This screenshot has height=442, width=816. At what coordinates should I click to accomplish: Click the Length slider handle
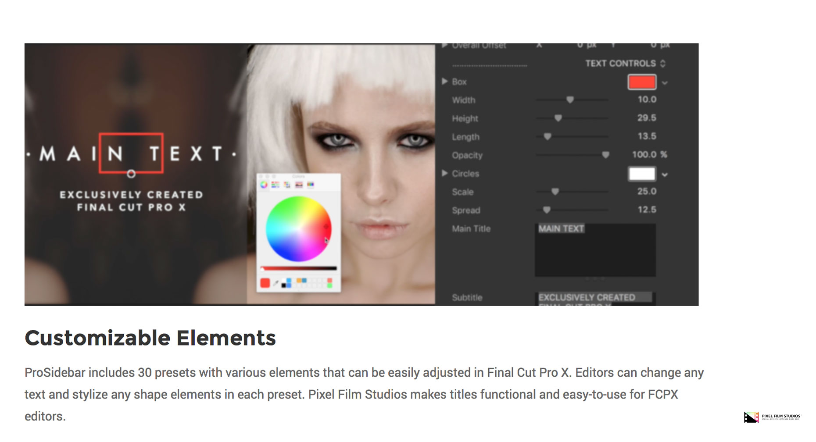(x=548, y=137)
